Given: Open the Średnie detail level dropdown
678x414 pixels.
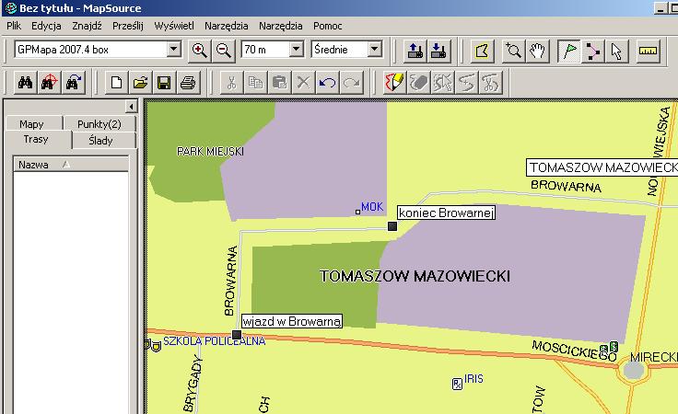Looking at the screenshot, I should (x=374, y=50).
